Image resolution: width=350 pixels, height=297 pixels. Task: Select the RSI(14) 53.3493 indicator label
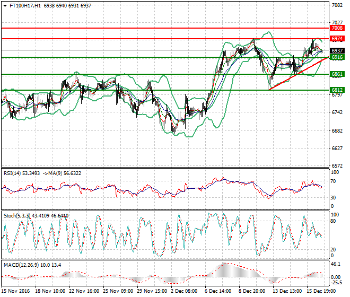pyautogui.click(x=22, y=173)
